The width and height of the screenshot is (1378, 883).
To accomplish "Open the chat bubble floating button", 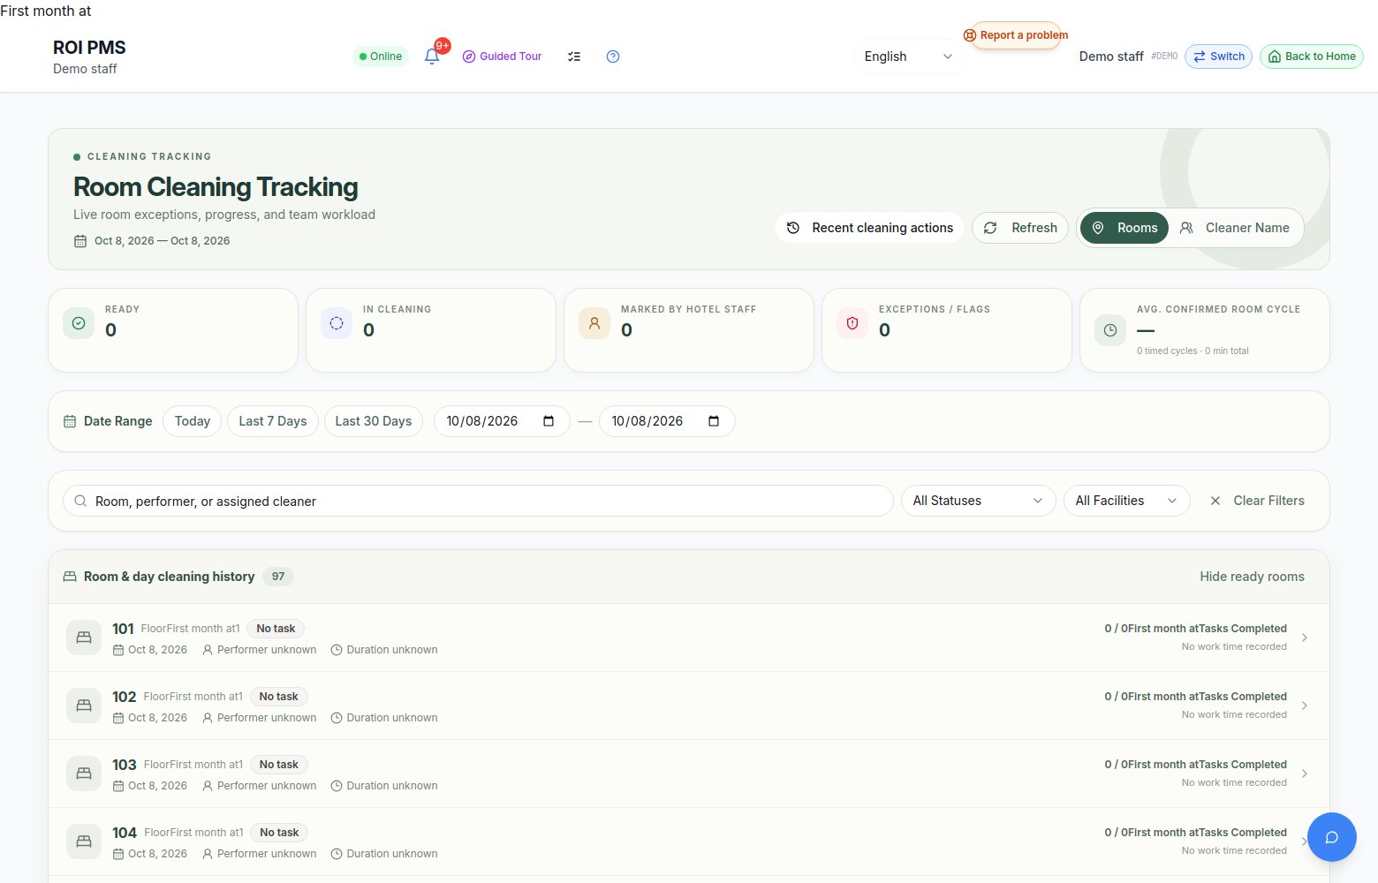I will pyautogui.click(x=1332, y=837).
